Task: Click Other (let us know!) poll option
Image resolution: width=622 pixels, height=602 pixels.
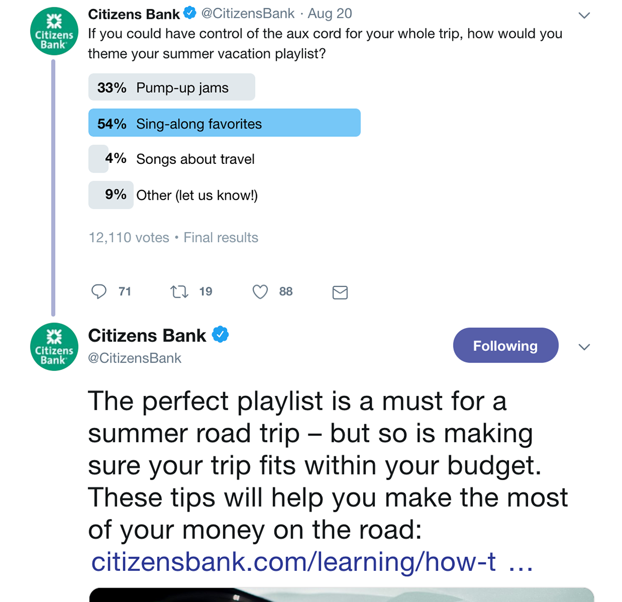Action: tap(196, 195)
